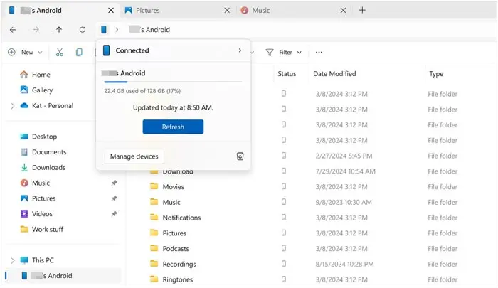Navigate back with the back arrow
Screen dimensions: 498x288
pyautogui.click(x=14, y=30)
